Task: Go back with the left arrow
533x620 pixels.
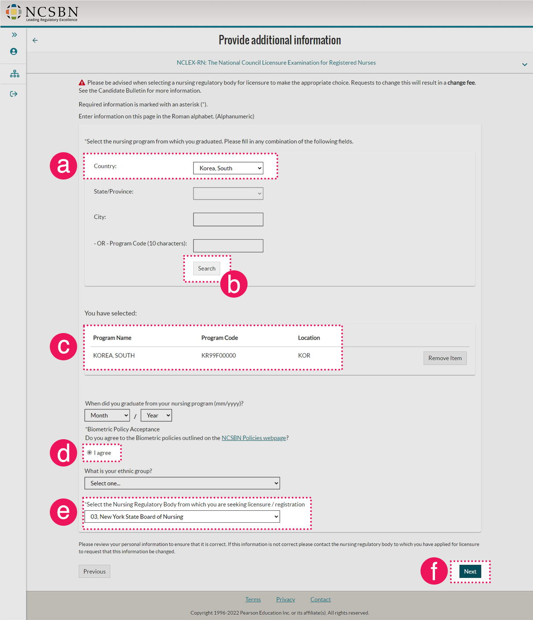Action: (35, 41)
